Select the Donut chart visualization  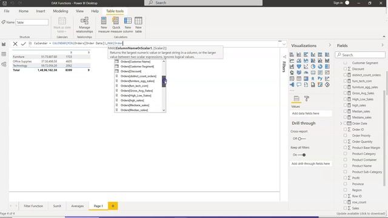tap(320, 67)
